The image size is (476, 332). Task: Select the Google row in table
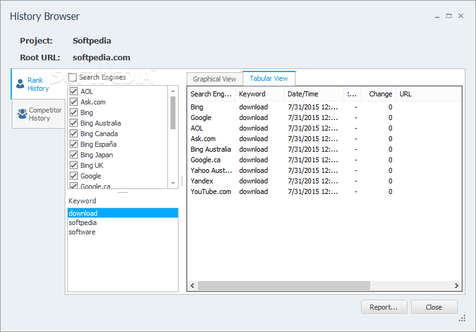[324, 118]
